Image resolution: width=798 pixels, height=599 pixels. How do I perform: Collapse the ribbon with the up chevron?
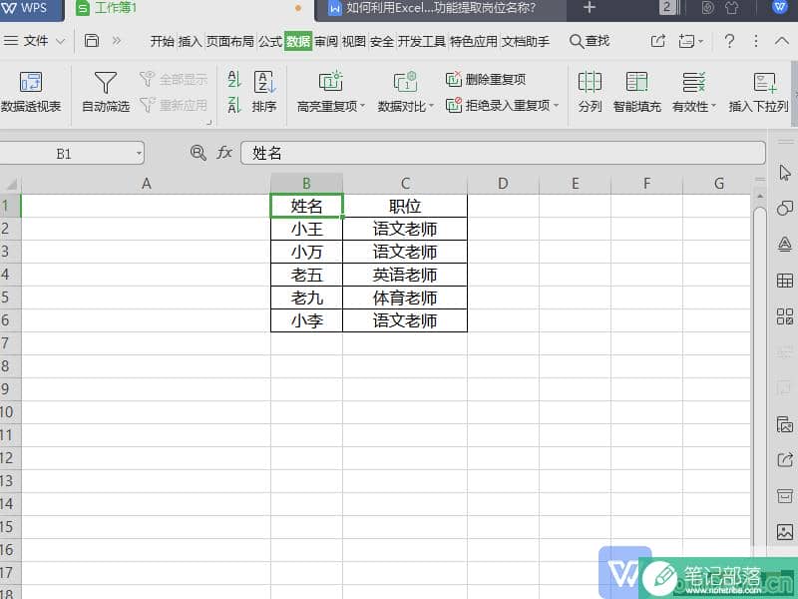coord(782,41)
